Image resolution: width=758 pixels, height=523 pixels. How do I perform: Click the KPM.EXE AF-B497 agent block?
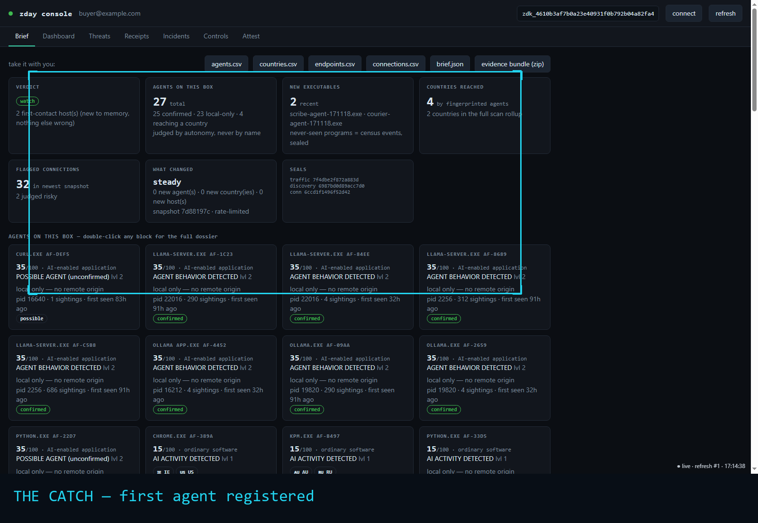pos(348,450)
